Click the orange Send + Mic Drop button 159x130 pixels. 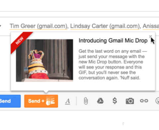[41, 101]
